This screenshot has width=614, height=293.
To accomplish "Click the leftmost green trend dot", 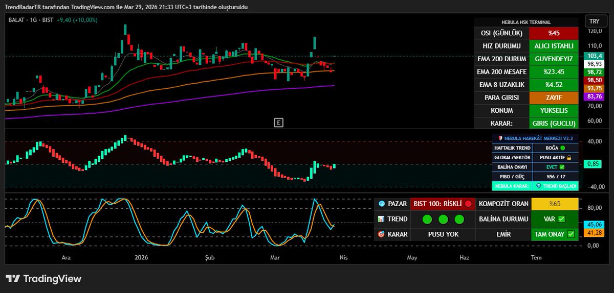I will point(428,219).
